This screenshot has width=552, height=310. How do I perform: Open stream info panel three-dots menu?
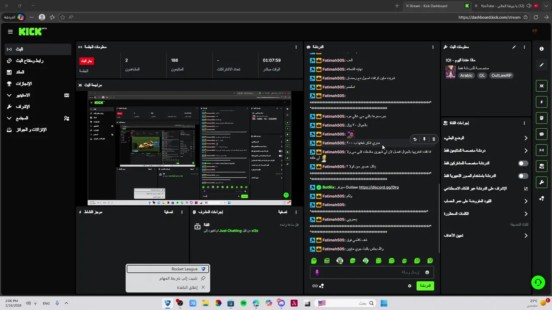coord(524,47)
